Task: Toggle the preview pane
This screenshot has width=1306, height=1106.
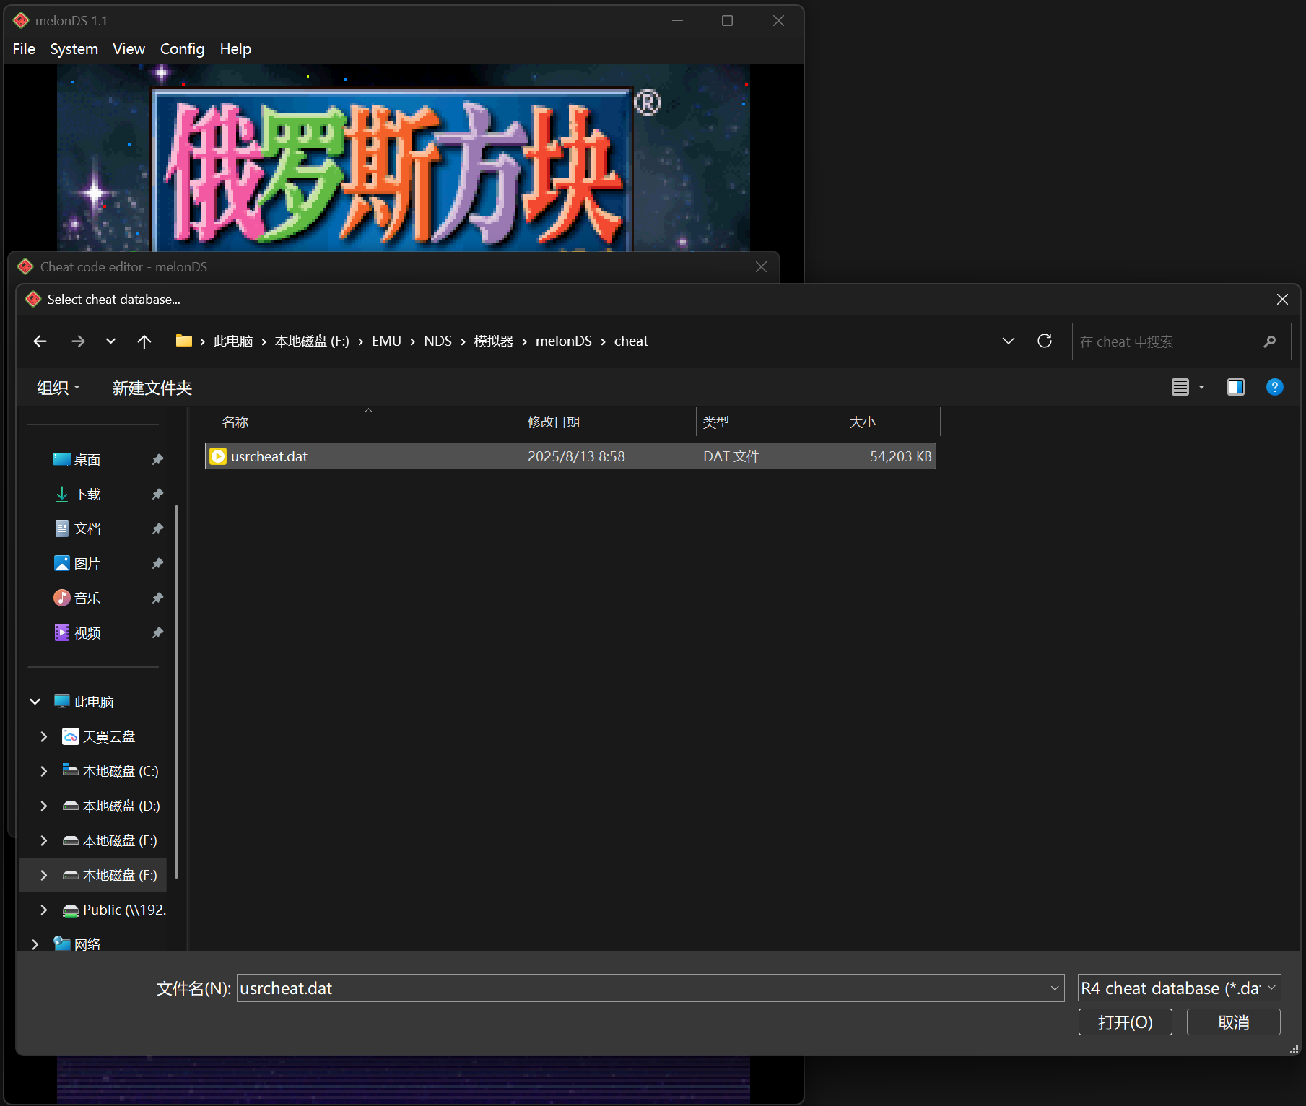Action: [x=1235, y=387]
